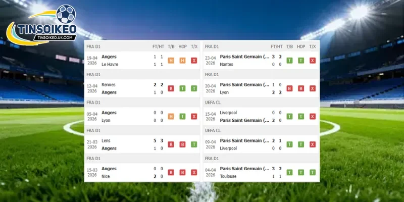Click T/B badge T in PSG–Toulouse row

point(289,172)
